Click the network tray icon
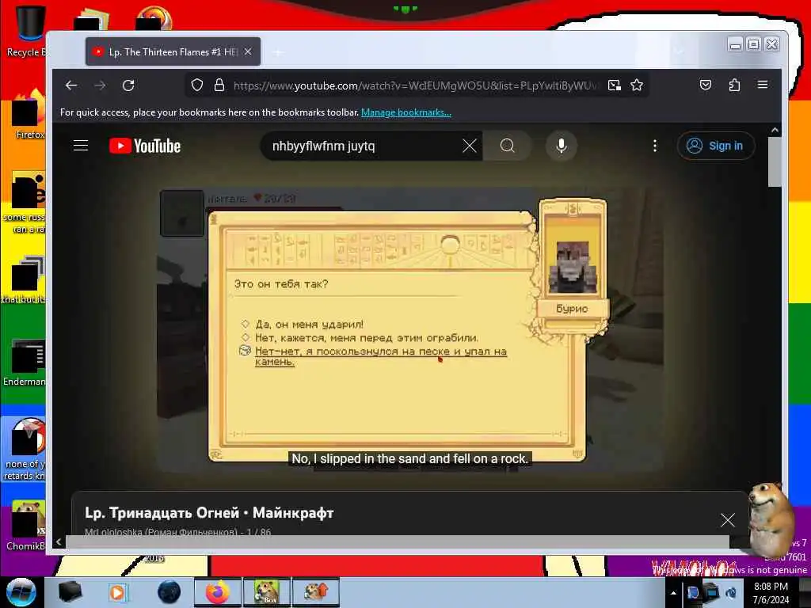This screenshot has width=811, height=608. (712, 592)
